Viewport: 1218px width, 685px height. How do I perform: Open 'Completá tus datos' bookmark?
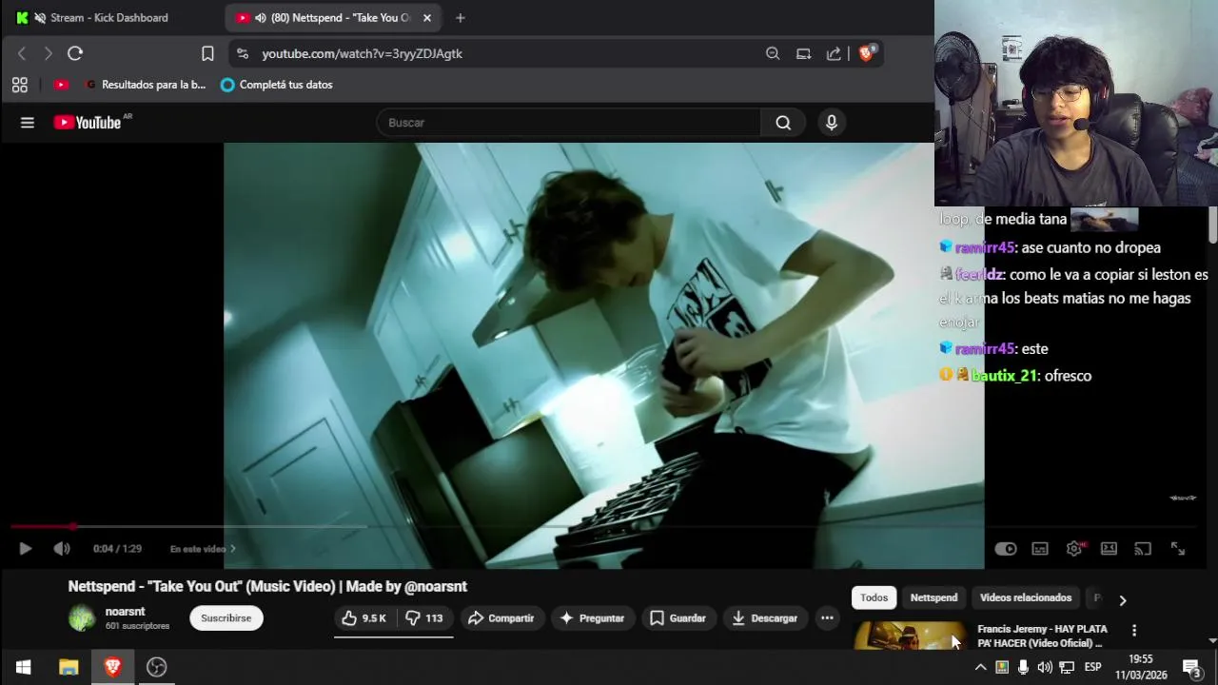point(276,85)
